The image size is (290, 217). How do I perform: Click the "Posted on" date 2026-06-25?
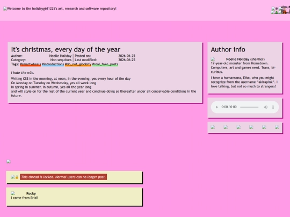point(127,56)
